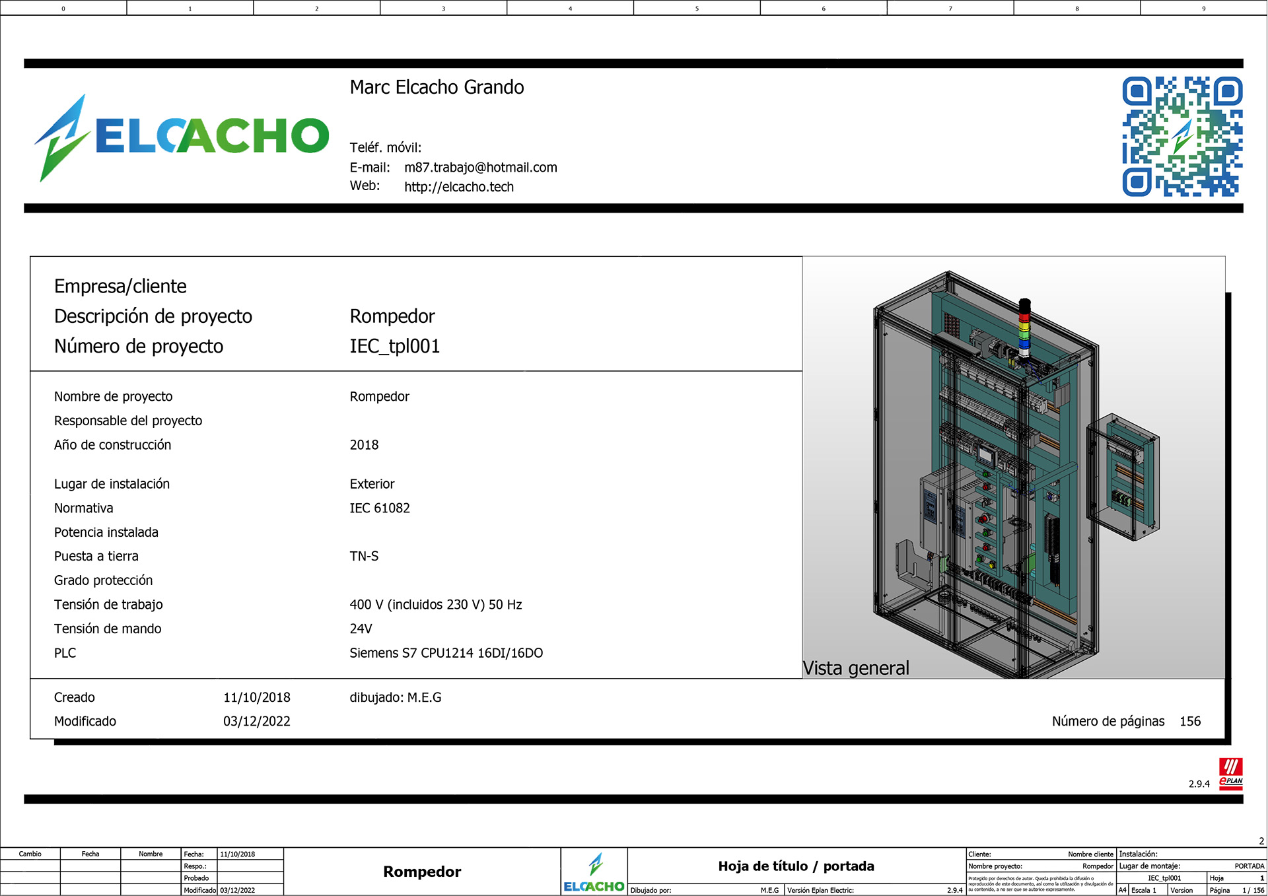Click the Modificado date 03/12/2022 field
Image resolution: width=1268 pixels, height=896 pixels.
256,721
